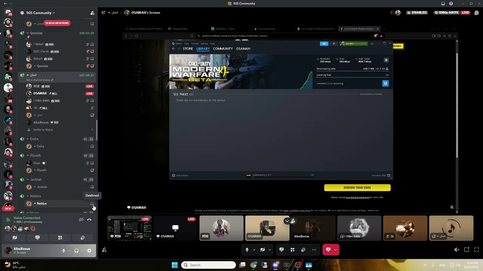Jump to the 10 New Mentions pill
483x271 pixels.
point(57,23)
